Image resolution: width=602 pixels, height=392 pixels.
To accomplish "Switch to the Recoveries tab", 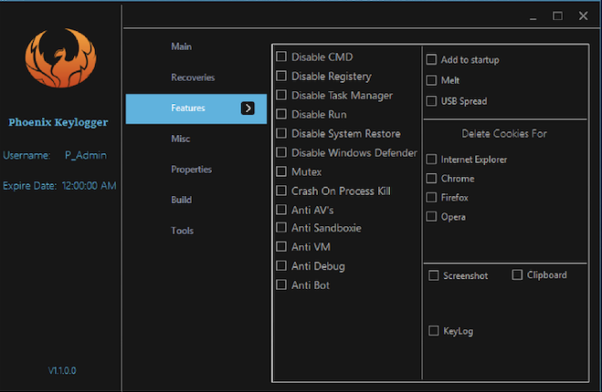I will 193,77.
